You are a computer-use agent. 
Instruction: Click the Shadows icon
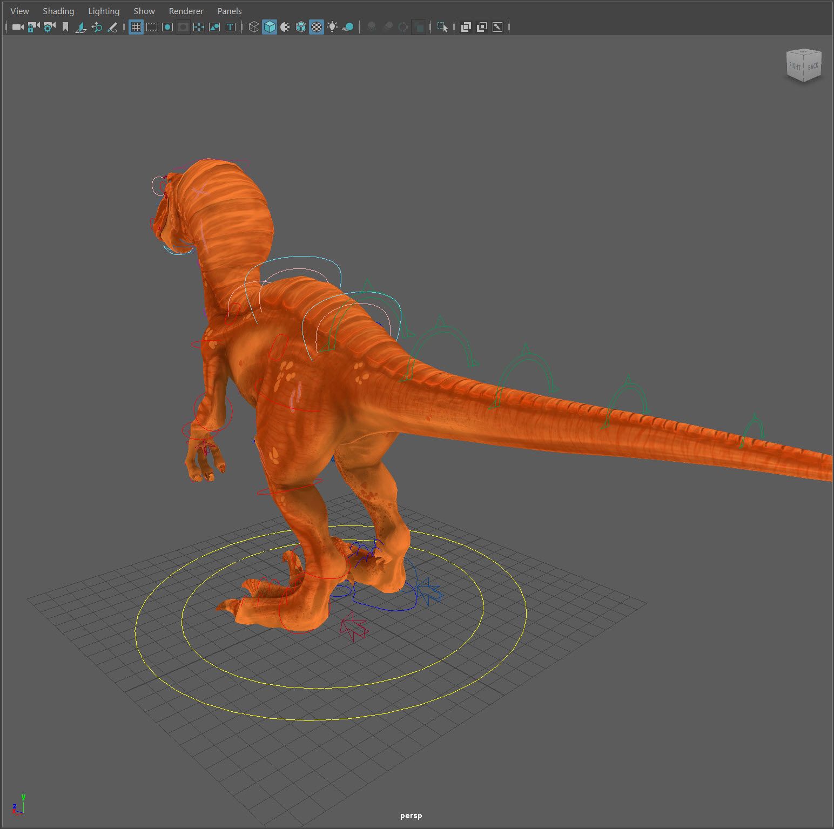tap(348, 27)
